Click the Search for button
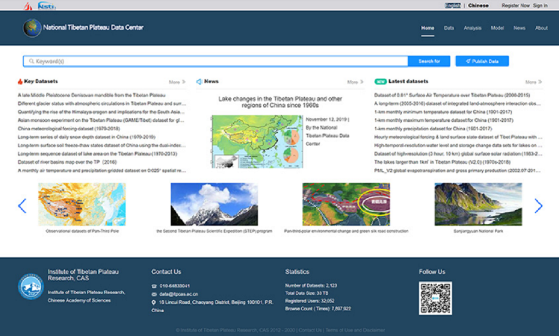 pos(429,61)
